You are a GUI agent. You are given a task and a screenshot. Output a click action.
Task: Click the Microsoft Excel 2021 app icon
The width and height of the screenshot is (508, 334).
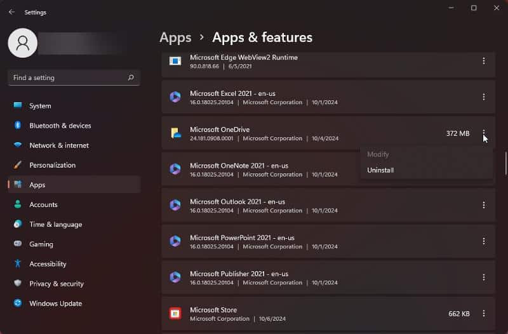pos(175,97)
